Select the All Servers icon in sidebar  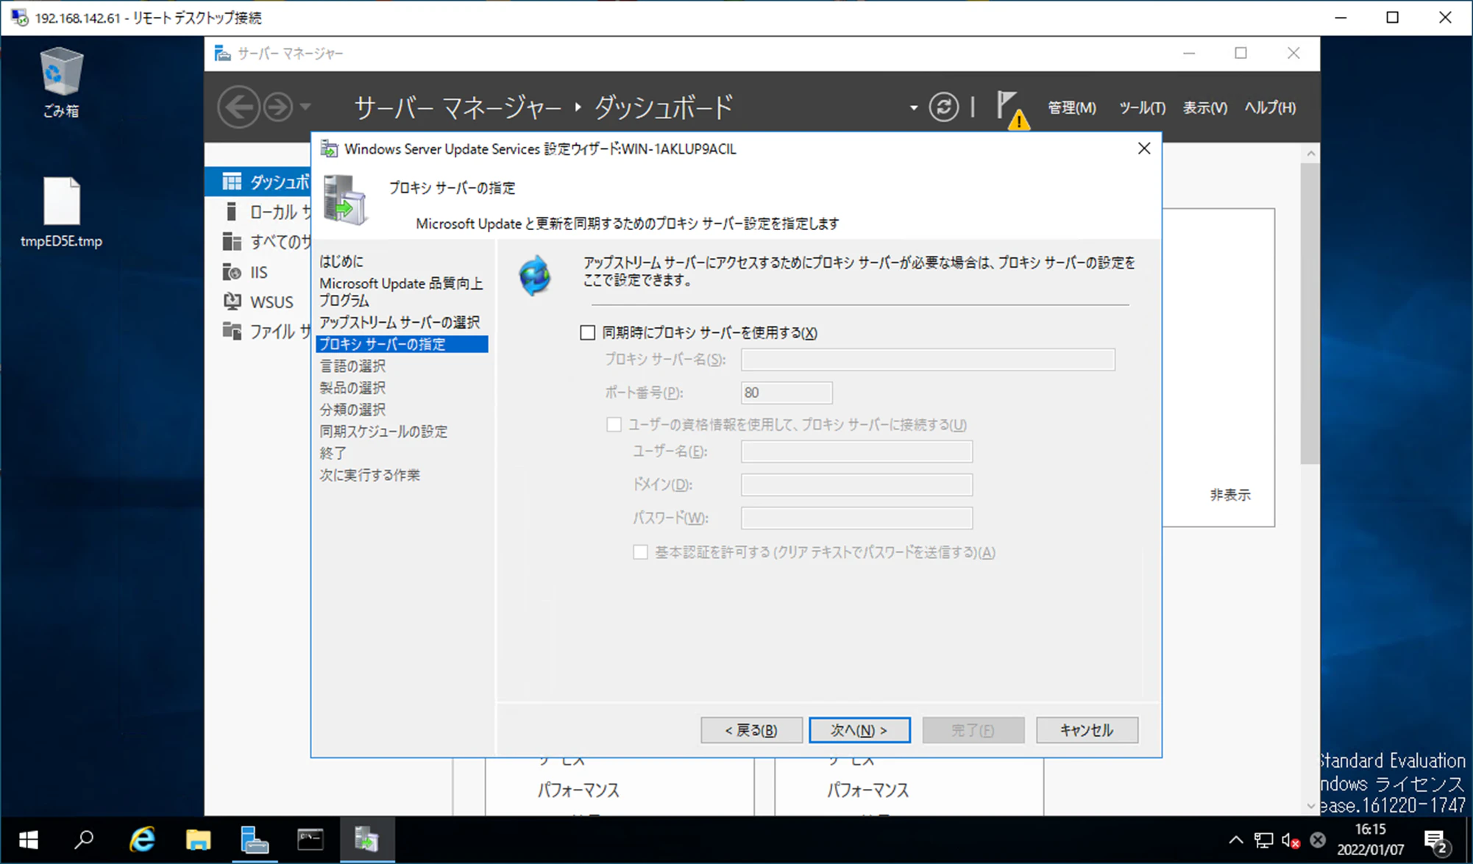tap(232, 241)
